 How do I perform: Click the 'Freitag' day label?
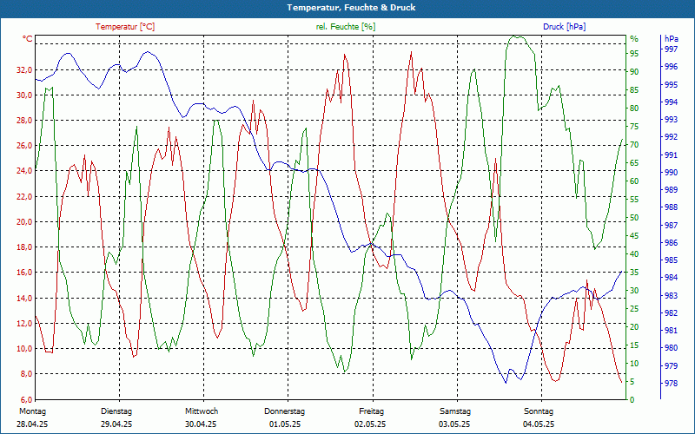pos(372,411)
